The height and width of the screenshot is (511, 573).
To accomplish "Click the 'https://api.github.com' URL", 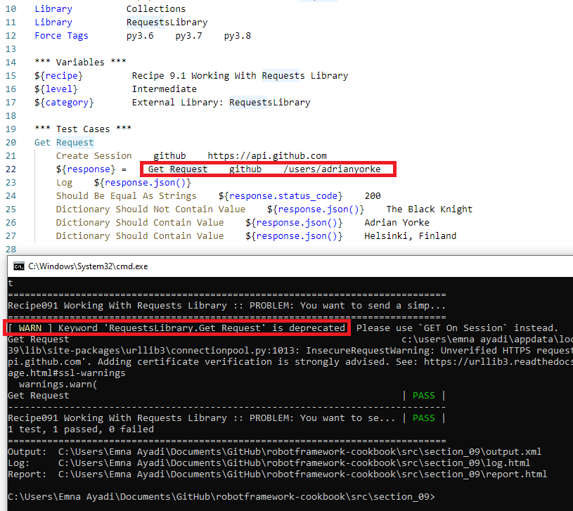I will [267, 156].
